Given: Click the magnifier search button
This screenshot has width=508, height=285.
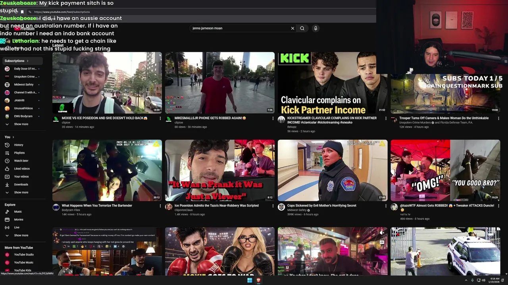Looking at the screenshot, I should tap(302, 28).
